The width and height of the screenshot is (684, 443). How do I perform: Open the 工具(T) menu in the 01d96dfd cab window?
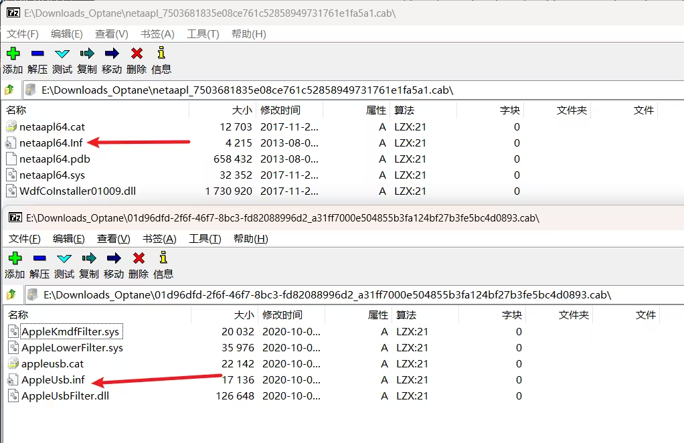[205, 239]
